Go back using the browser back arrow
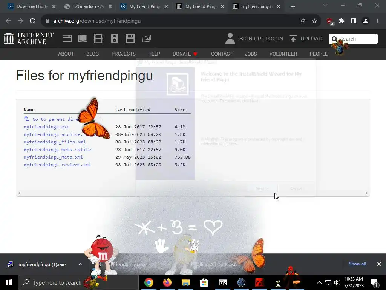The width and height of the screenshot is (386, 290). point(8,21)
